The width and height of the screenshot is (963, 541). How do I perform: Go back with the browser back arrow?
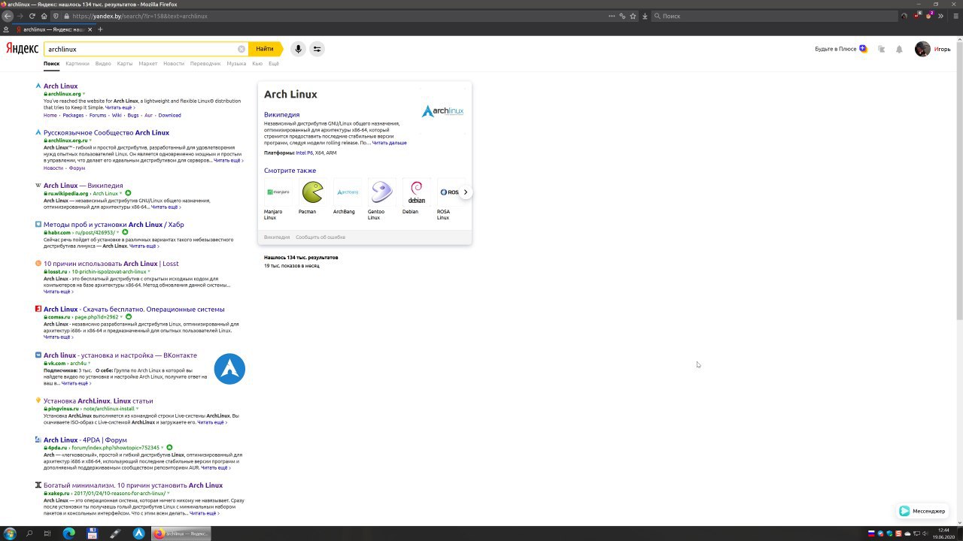(x=8, y=16)
